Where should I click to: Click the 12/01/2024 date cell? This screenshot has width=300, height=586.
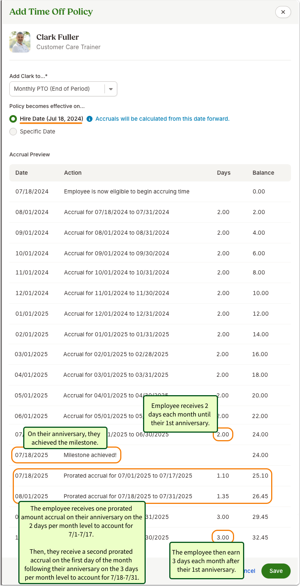pos(32,293)
